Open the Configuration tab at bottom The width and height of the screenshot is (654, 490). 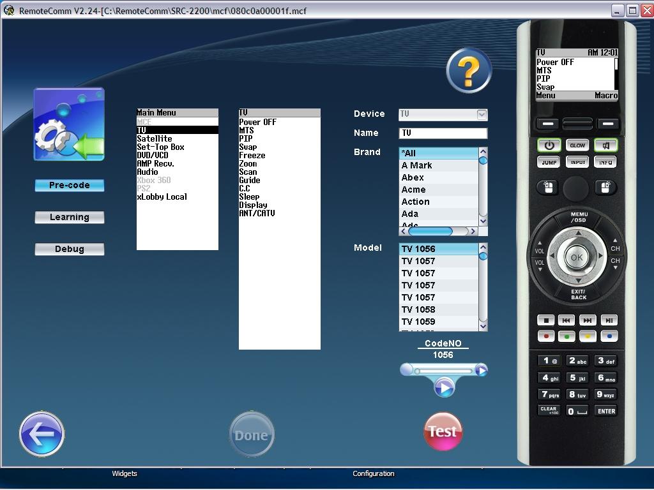373,474
